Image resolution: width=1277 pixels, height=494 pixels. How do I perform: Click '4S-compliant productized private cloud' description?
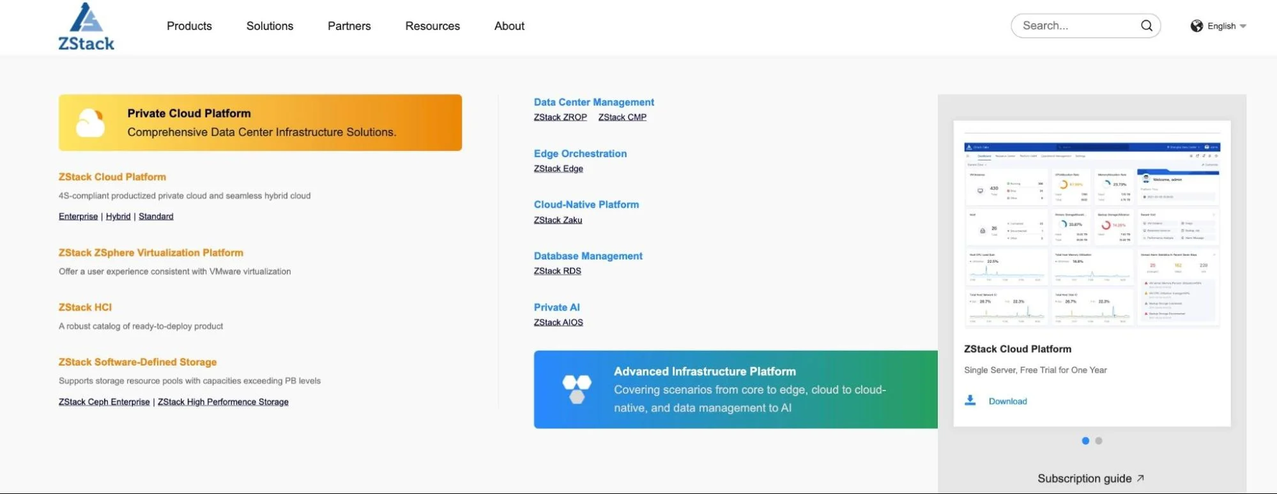(185, 196)
